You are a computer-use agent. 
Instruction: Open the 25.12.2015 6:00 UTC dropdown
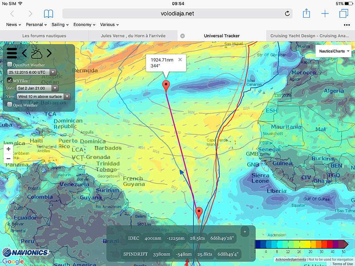[32, 72]
